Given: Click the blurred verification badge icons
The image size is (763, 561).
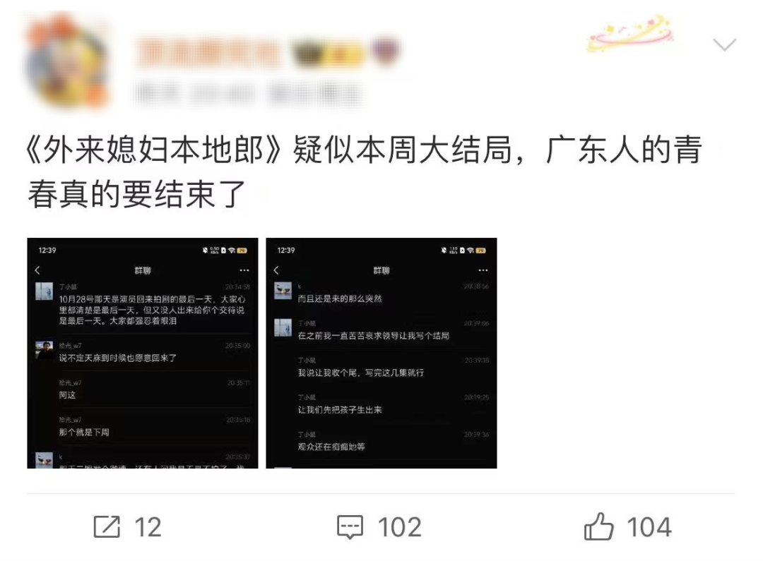Looking at the screenshot, I should pyautogui.click(x=345, y=52).
